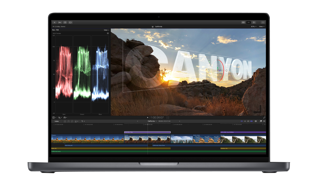Click the Insert clip edit icon
The image size is (314, 182).
69,121
